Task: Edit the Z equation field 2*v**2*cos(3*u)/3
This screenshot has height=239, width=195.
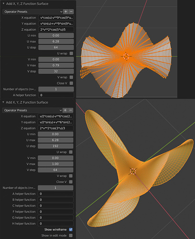Action: pyautogui.click(x=55, y=128)
